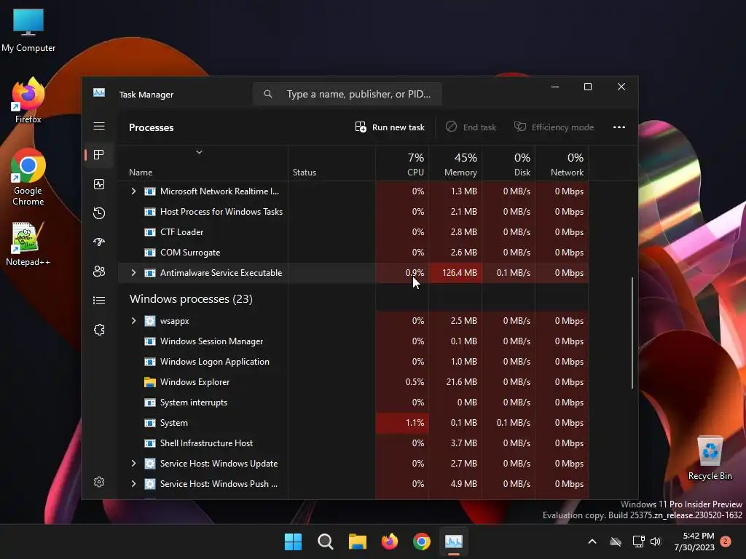The image size is (746, 559).
Task: Select the Processes sidebar icon
Action: pos(99,155)
